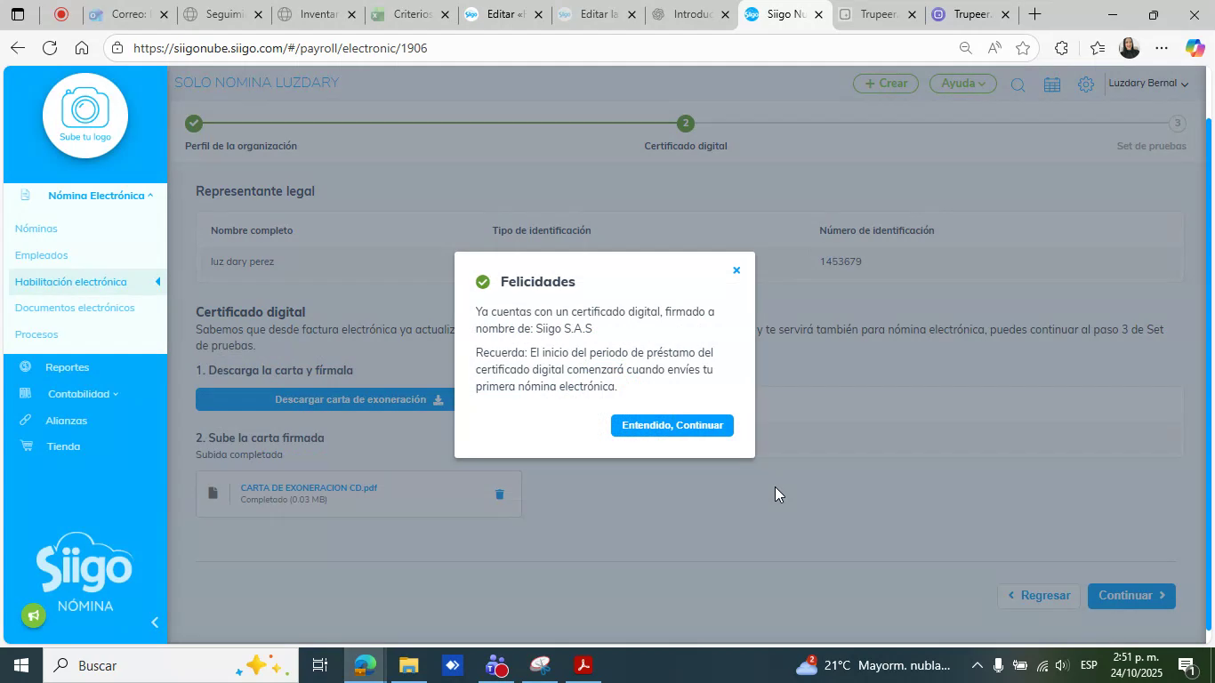The width and height of the screenshot is (1215, 683).
Task: Open Windows Start menu
Action: (20, 665)
